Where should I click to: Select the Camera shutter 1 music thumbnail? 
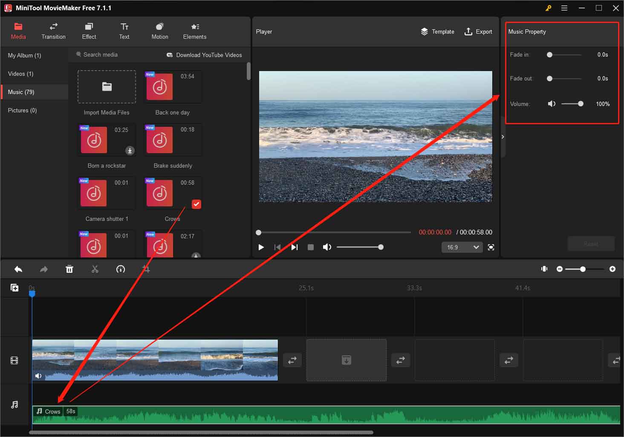point(107,193)
